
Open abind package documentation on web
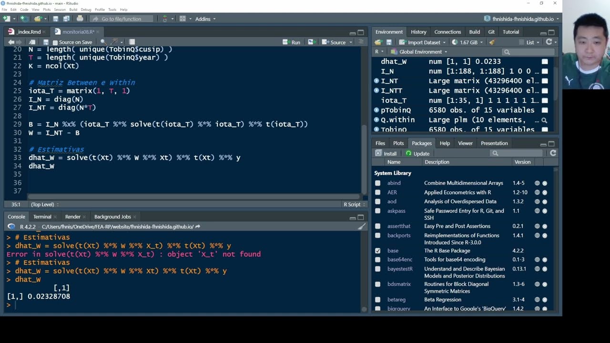tap(537, 183)
